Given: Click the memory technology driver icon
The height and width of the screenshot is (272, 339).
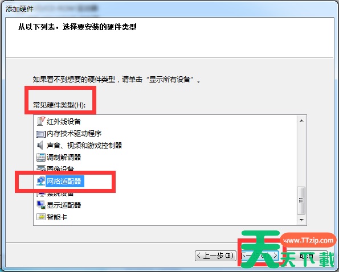Looking at the screenshot, I should click(x=41, y=134).
